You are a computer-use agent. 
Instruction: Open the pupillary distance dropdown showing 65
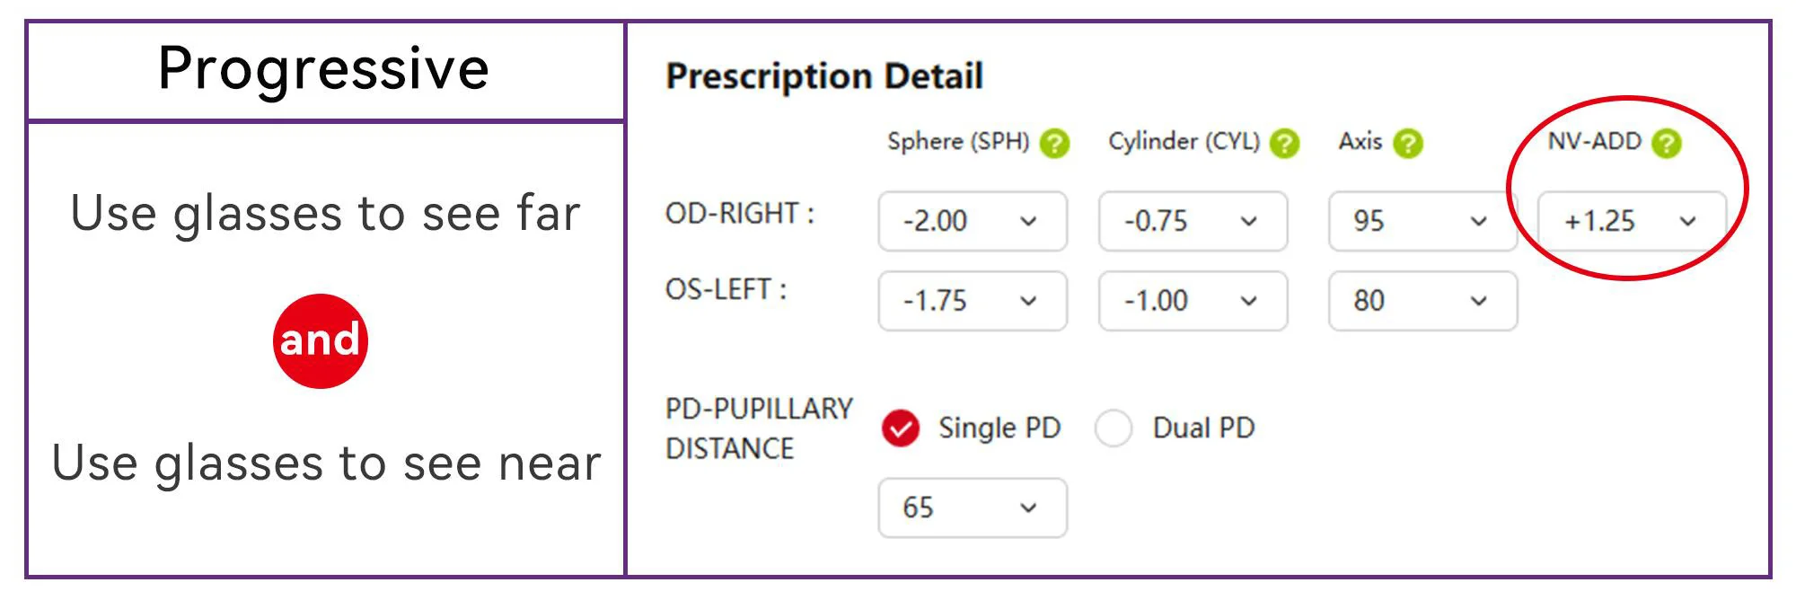pyautogui.click(x=973, y=508)
